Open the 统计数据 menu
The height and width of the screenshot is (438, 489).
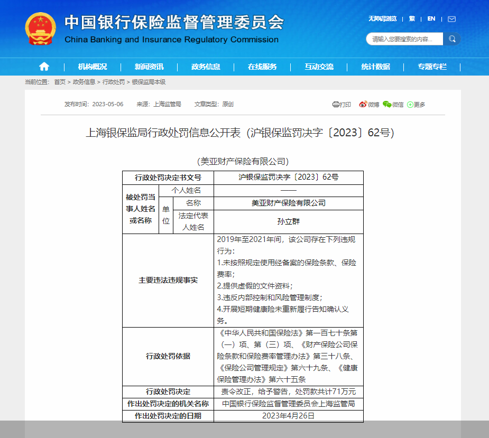point(375,67)
